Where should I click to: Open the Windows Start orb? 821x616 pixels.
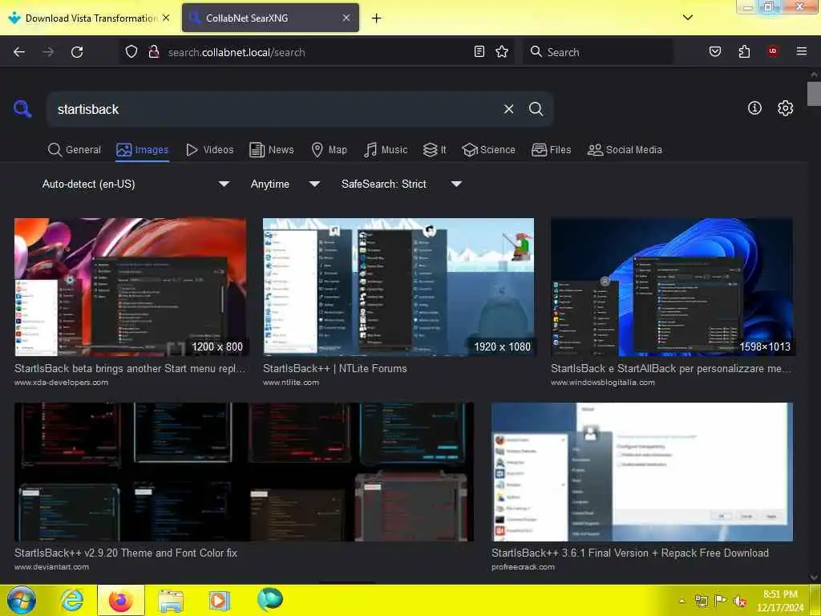click(22, 600)
